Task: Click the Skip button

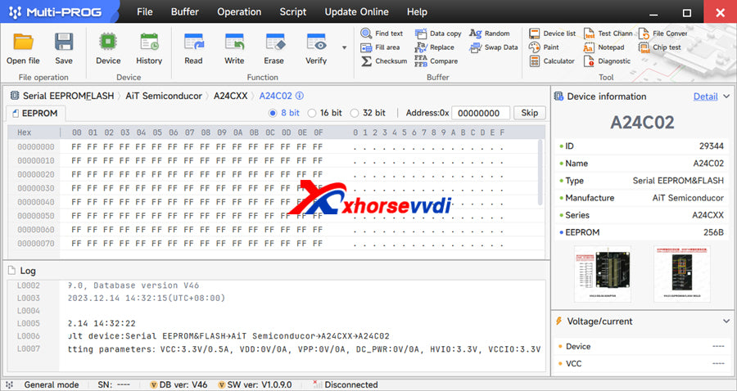Action: click(x=529, y=113)
